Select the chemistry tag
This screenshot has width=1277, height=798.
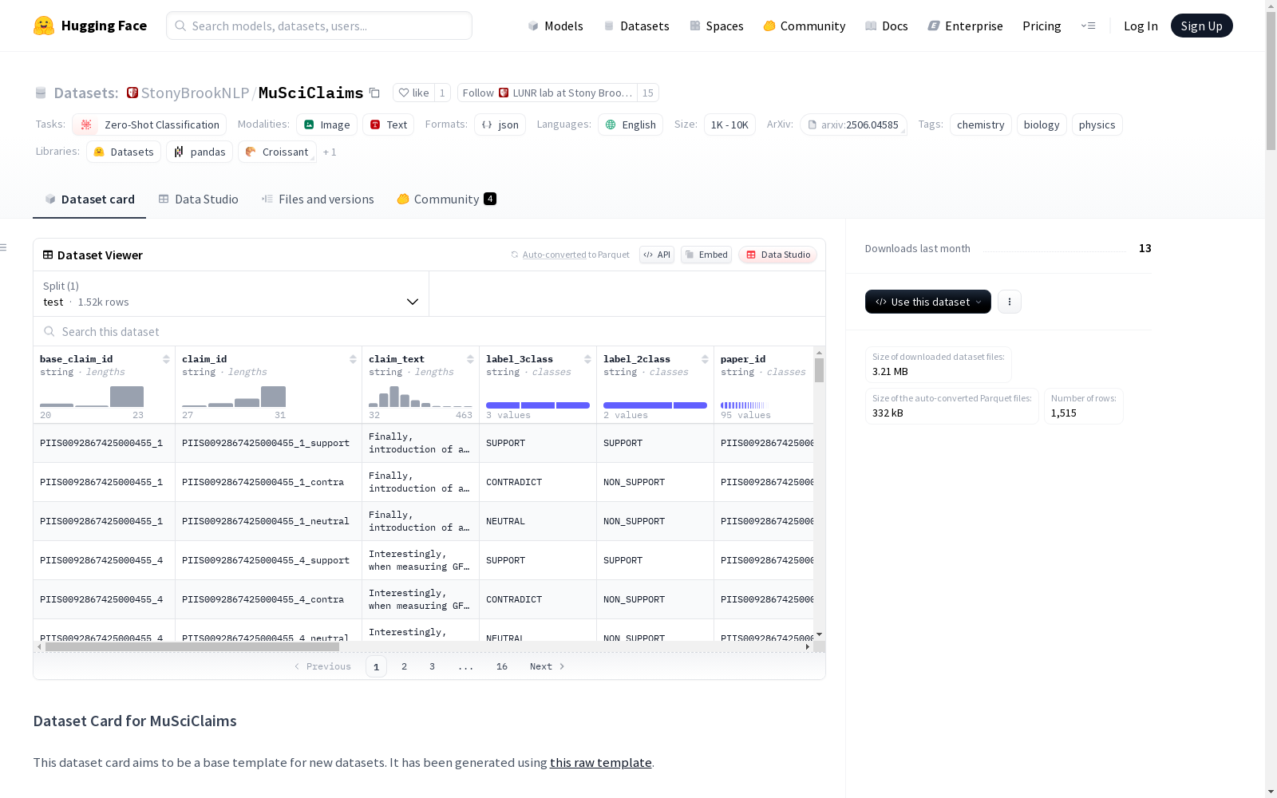[981, 124]
